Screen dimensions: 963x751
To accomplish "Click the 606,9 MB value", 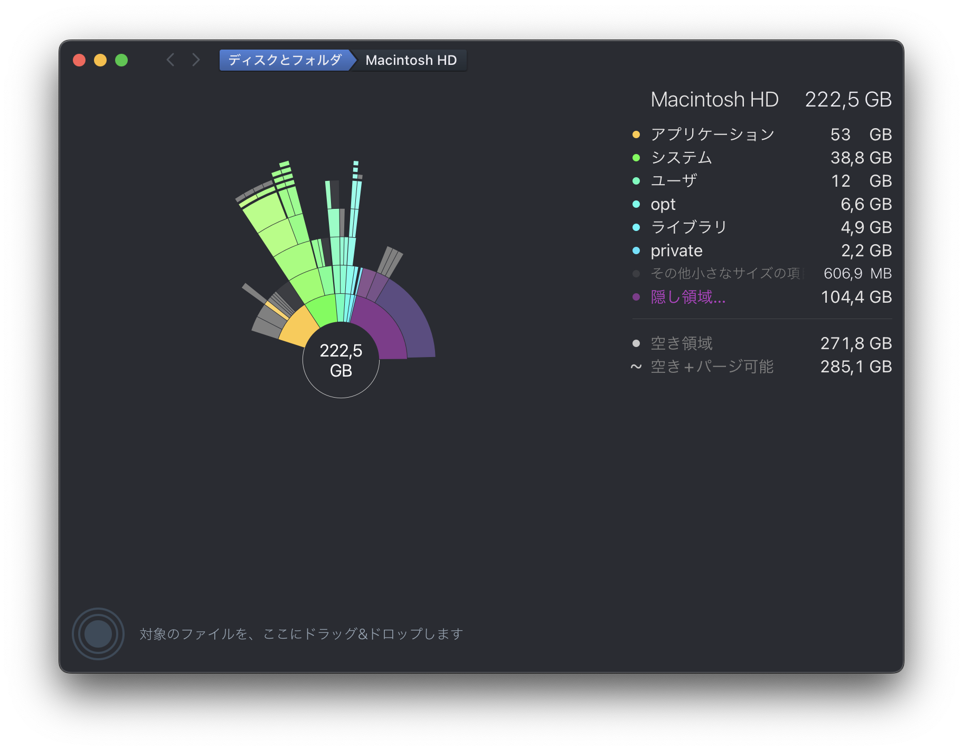I will pos(858,274).
